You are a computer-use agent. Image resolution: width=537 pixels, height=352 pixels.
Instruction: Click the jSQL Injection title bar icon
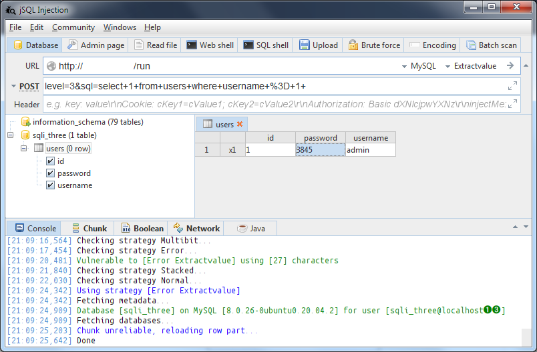click(x=11, y=10)
